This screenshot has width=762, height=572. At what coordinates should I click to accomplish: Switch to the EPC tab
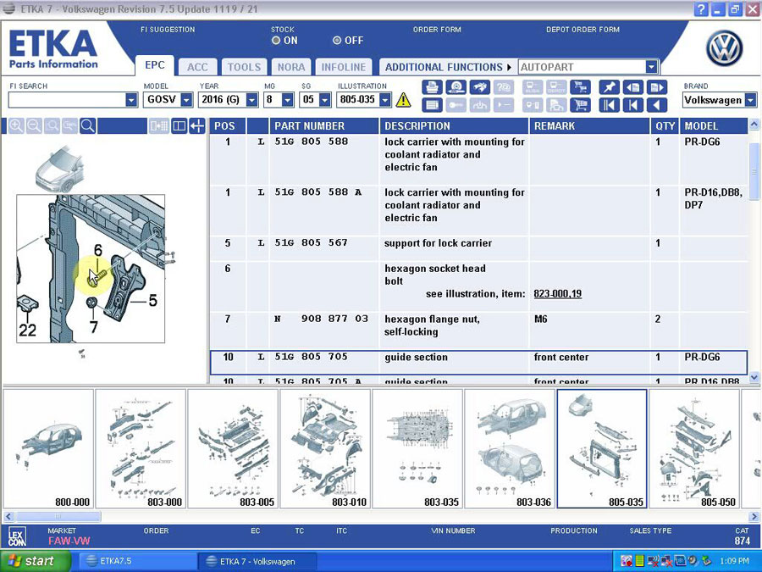(x=155, y=65)
